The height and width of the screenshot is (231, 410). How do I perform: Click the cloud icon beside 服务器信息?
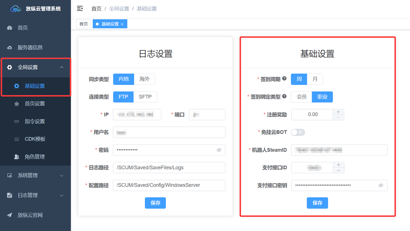coord(10,48)
